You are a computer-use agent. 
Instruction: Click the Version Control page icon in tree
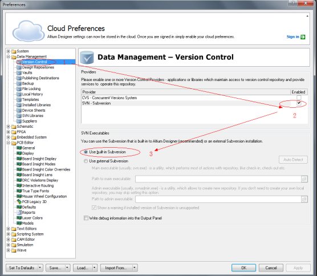(19, 62)
